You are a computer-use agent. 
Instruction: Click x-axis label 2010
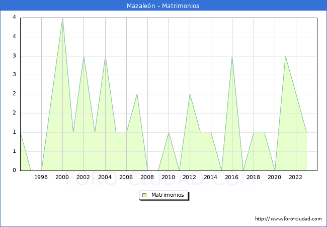tap(169, 177)
